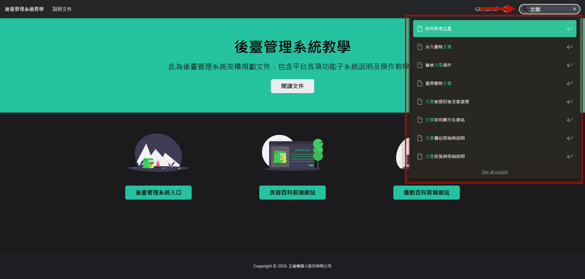585x279 pixels.
Task: Click the Copyright 2024 footer text
Action: click(x=292, y=266)
